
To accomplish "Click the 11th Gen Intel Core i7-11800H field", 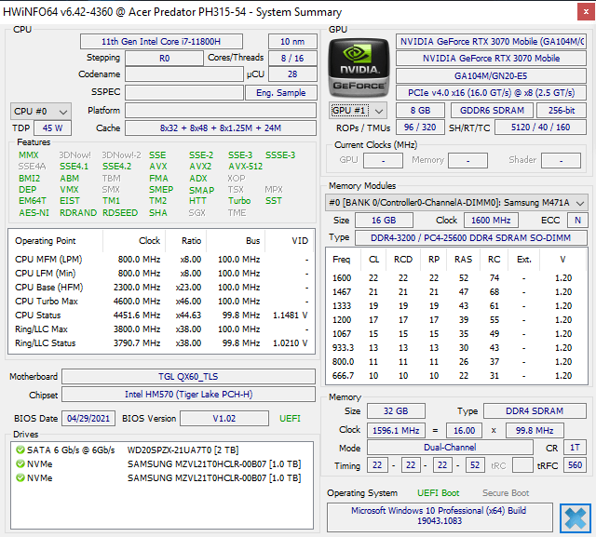I will tap(160, 41).
